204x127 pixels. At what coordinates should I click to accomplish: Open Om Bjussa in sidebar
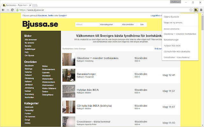29,56
